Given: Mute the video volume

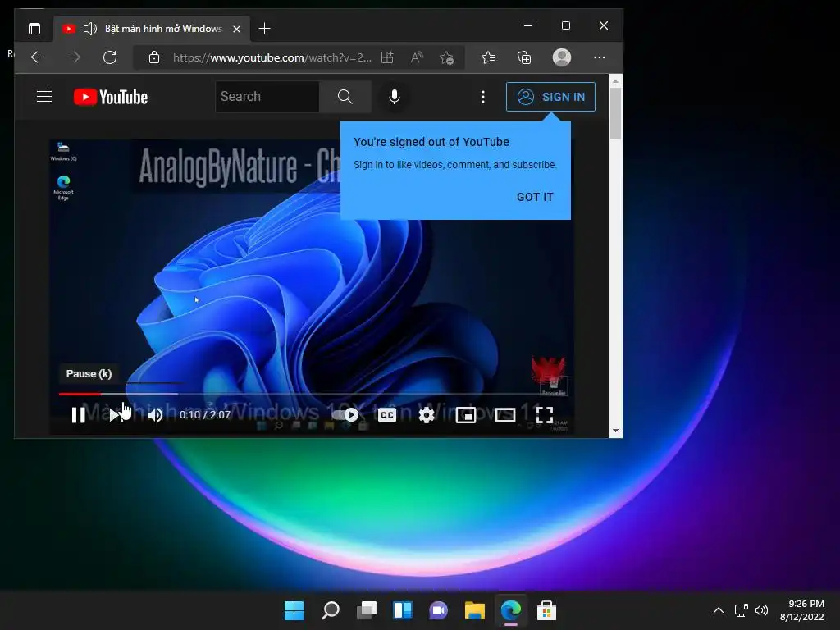Looking at the screenshot, I should coord(155,414).
